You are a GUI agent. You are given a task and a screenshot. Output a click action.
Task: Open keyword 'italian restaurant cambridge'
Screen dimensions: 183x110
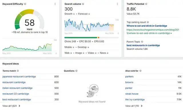click(x=17, y=88)
